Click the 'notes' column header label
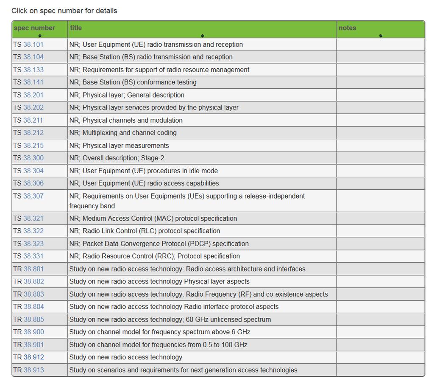The width and height of the screenshot is (434, 381). click(348, 28)
